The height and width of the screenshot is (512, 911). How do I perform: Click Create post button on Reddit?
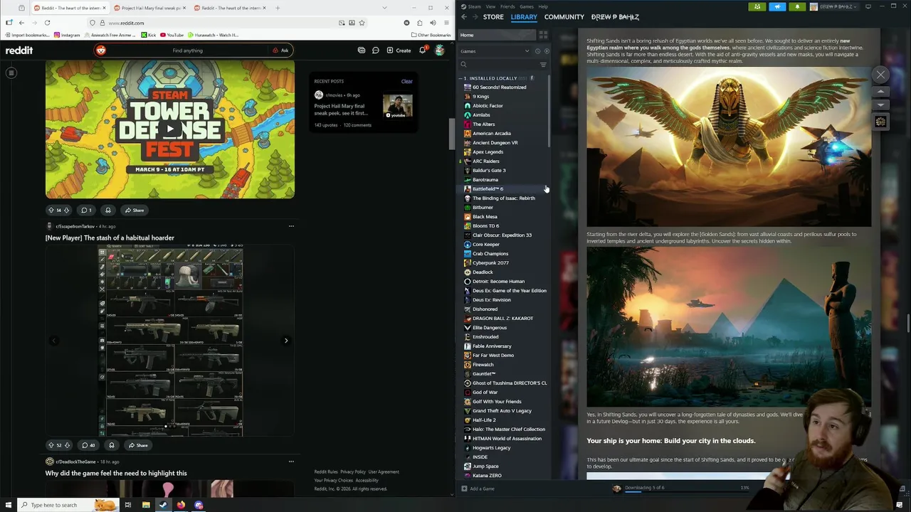coord(399,50)
